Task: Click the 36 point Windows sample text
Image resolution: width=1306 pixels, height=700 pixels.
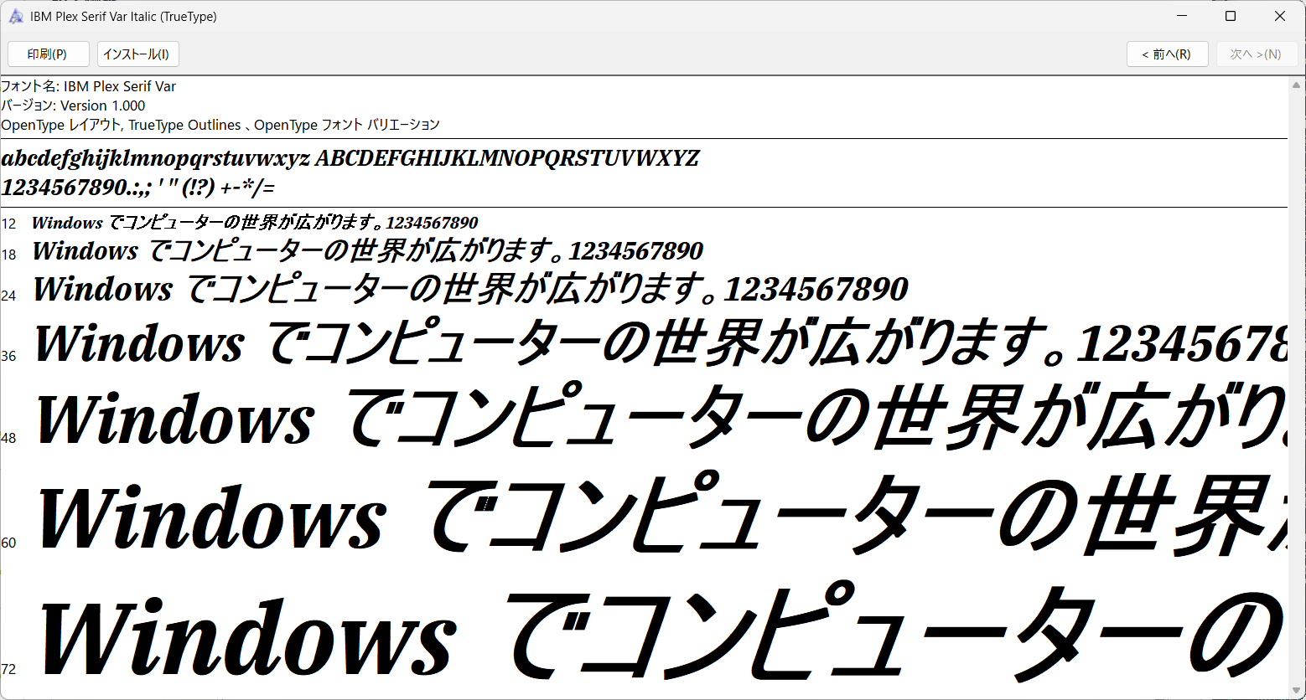Action: tap(661, 342)
